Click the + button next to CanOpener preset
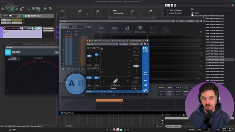The height and width of the screenshot is (132, 235). (120, 44)
